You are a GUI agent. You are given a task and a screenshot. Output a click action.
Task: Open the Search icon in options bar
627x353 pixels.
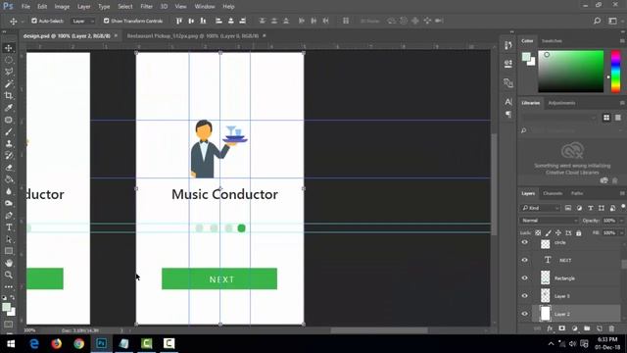tap(597, 21)
